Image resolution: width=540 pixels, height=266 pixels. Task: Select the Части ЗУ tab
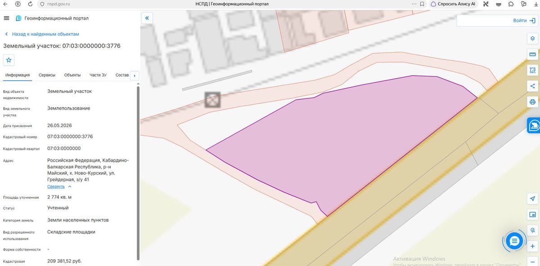98,75
